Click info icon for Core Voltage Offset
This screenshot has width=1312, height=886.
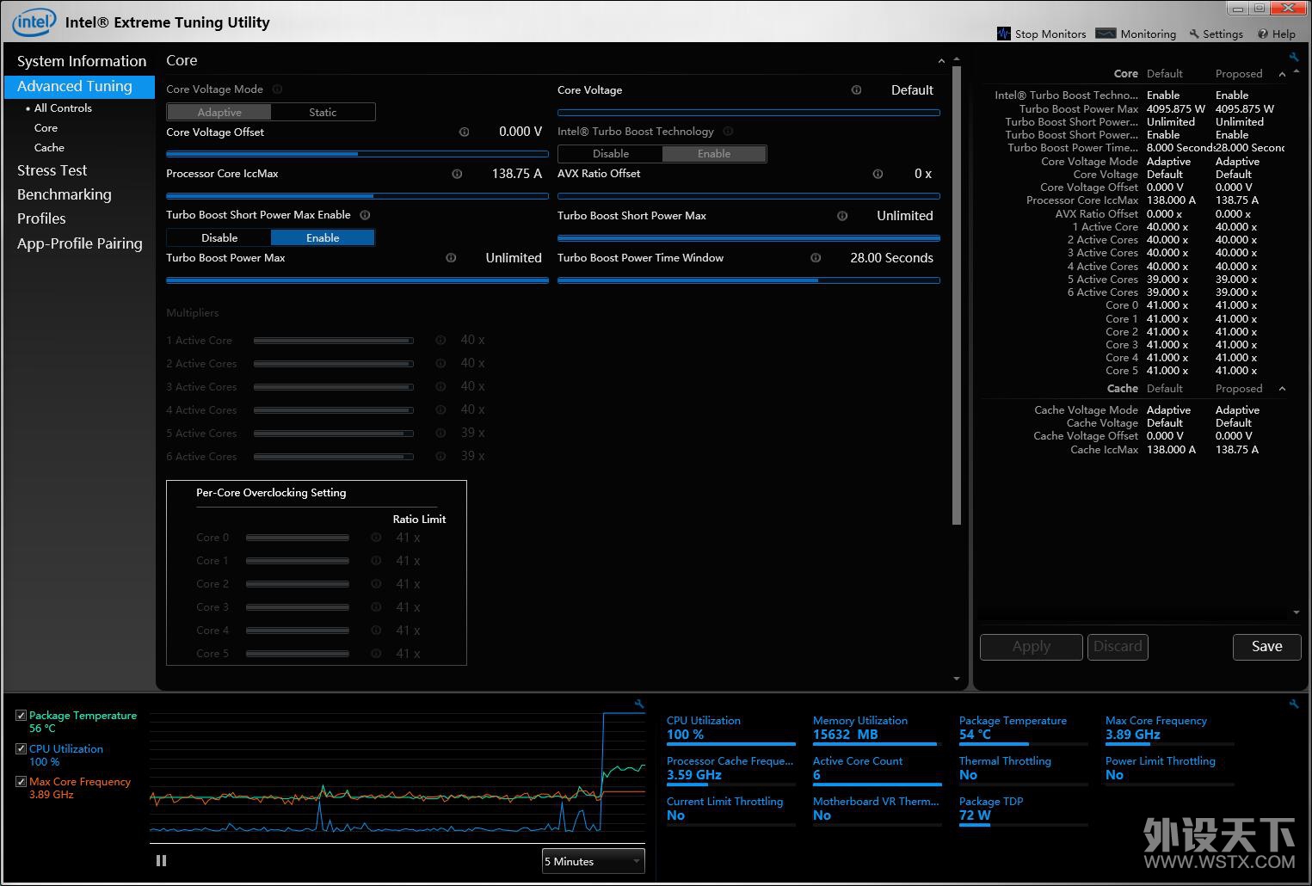[x=465, y=132]
